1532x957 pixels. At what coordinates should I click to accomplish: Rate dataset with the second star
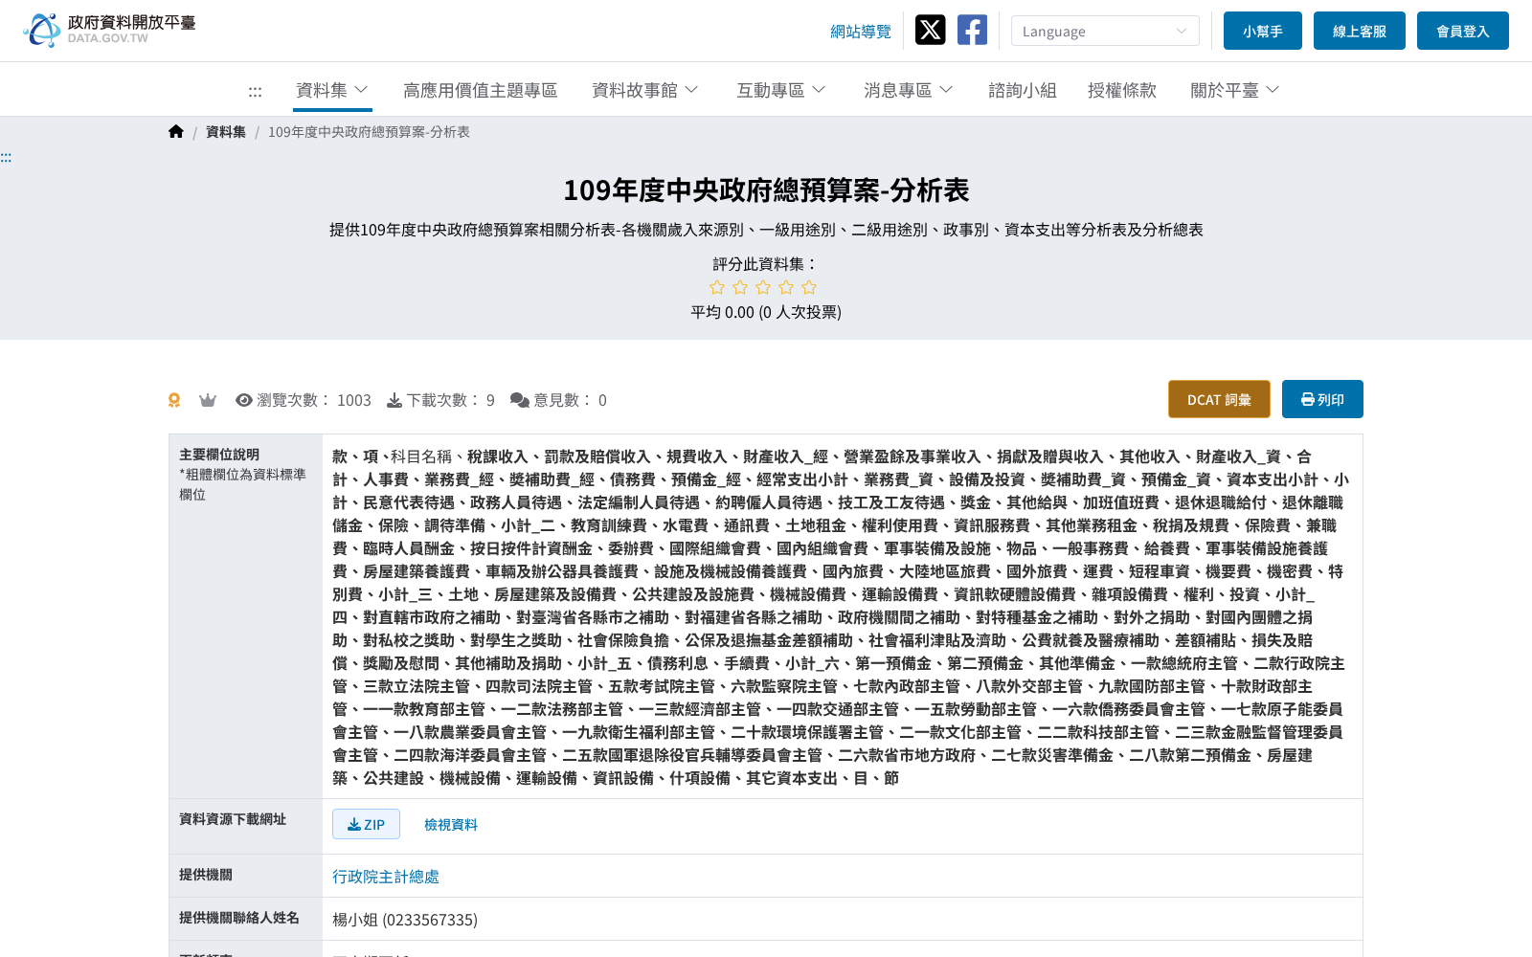tap(740, 287)
